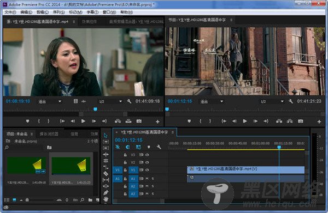Add marker in Program monitor

tap(189, 121)
